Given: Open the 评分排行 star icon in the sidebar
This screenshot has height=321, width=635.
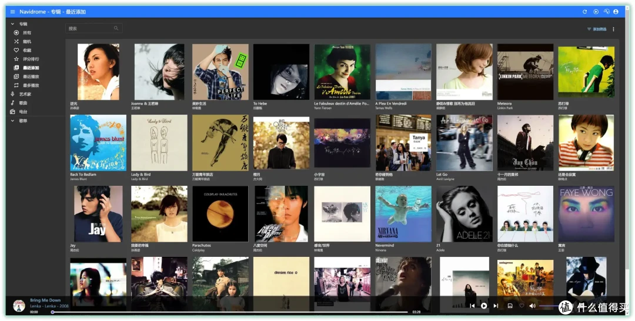Looking at the screenshot, I should click(16, 59).
